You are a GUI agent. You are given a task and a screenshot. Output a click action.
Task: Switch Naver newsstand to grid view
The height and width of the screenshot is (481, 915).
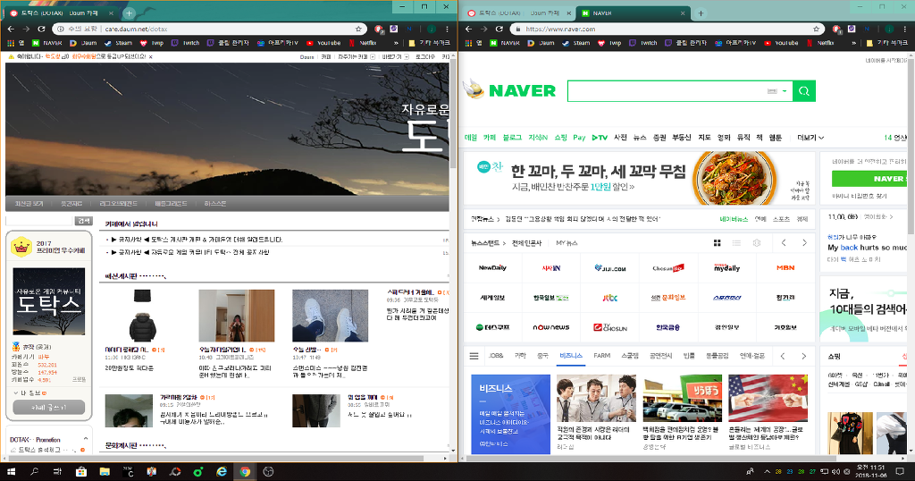(718, 243)
